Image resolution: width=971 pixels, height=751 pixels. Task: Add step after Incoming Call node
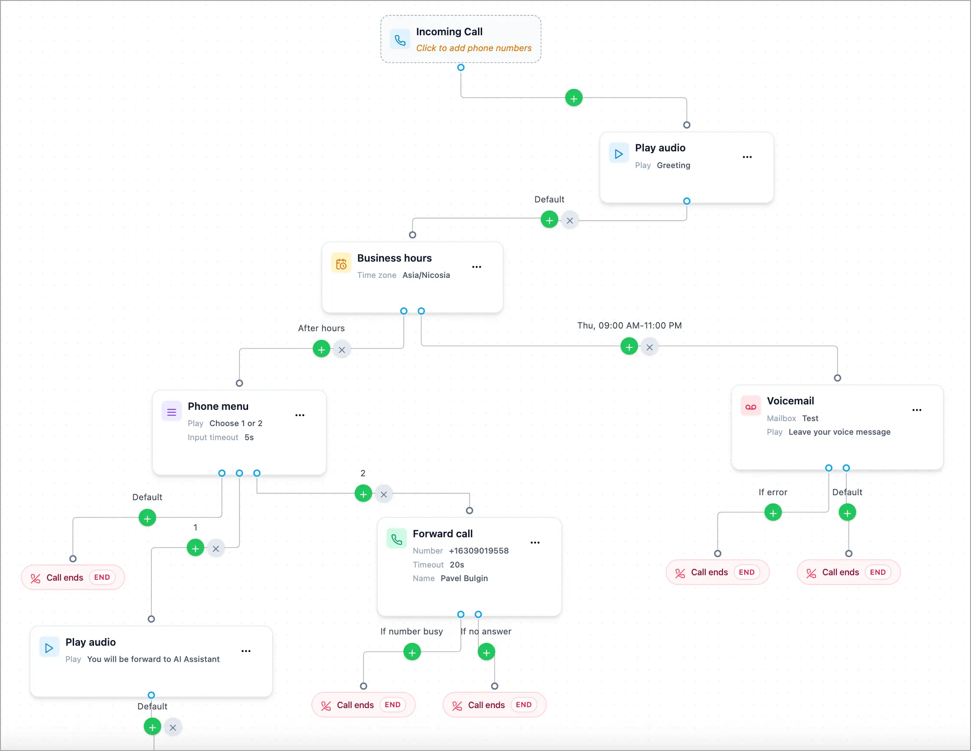coord(574,98)
